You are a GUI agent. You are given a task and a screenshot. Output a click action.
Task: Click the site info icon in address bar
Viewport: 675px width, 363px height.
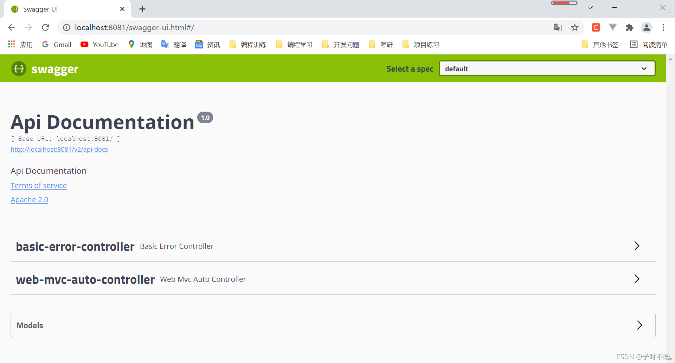point(66,27)
